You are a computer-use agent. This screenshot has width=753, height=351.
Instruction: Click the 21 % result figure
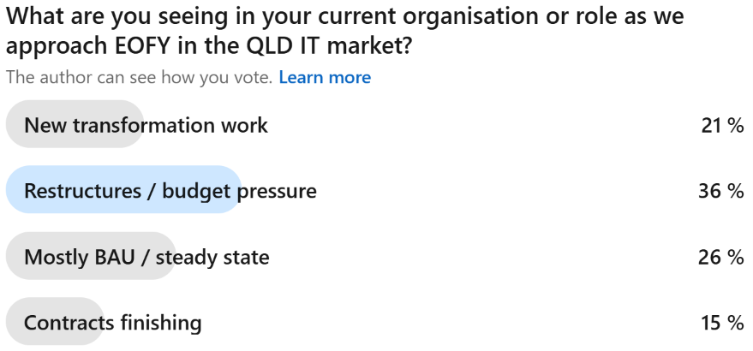(722, 126)
